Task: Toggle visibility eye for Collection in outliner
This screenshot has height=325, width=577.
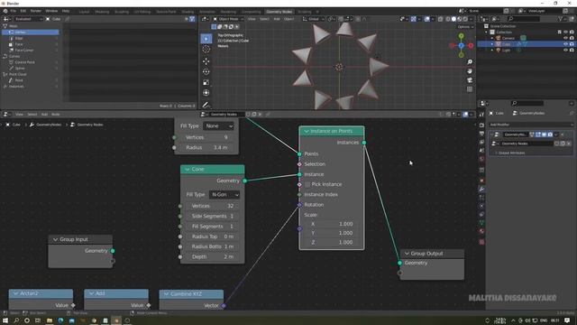Action: [x=565, y=32]
